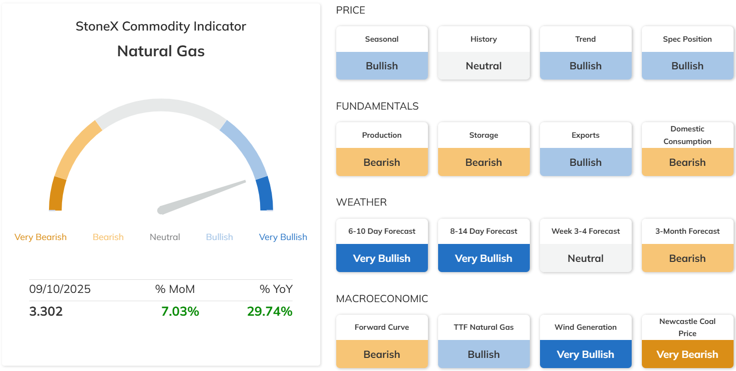Click the "Bearish" legend label under the gauge

(108, 237)
